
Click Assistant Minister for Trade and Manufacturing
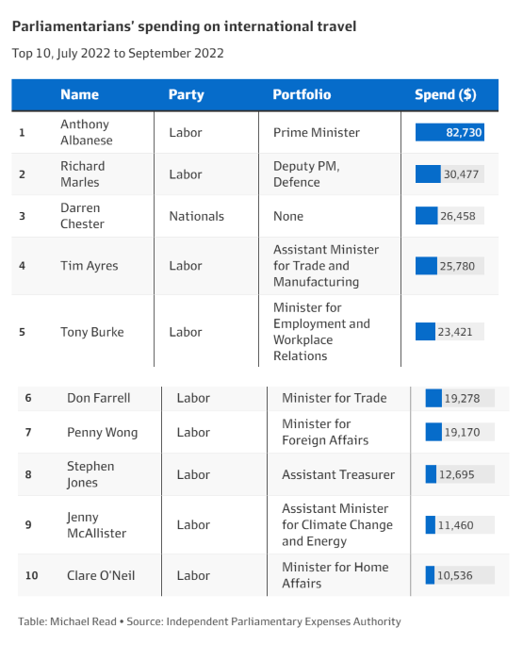pyautogui.click(x=326, y=266)
